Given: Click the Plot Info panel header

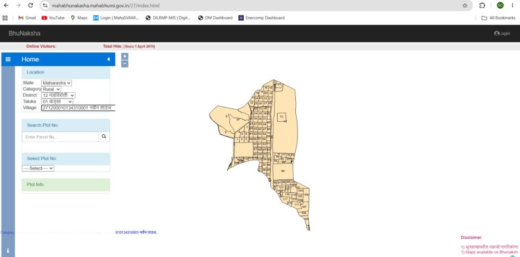Looking at the screenshot, I should point(66,184).
